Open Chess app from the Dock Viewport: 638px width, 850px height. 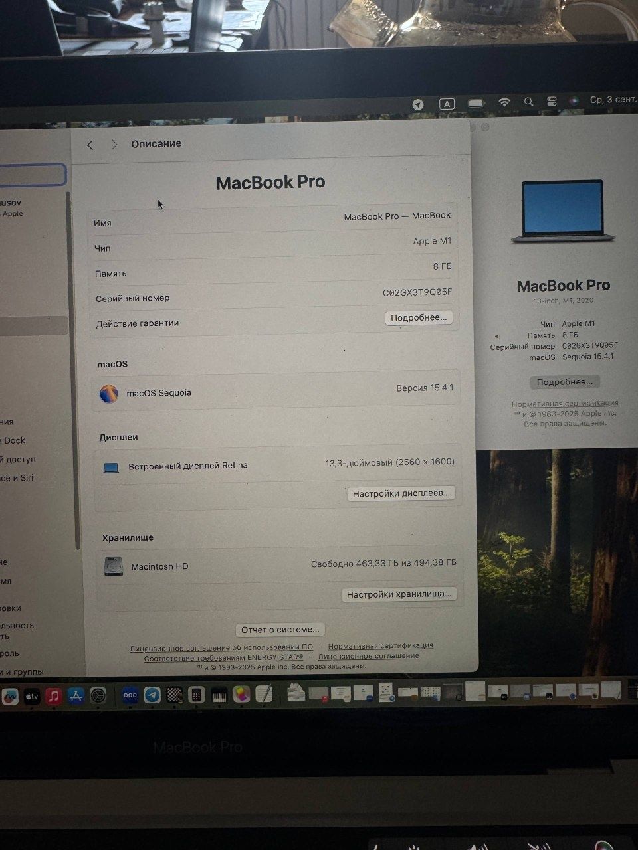point(174,695)
